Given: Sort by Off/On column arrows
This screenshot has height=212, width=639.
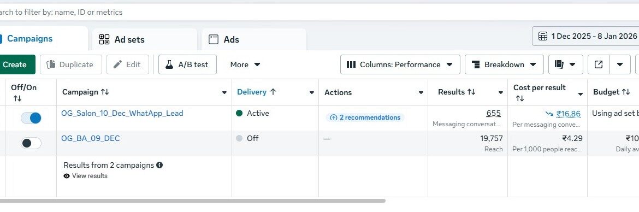Looking at the screenshot, I should tap(17, 98).
